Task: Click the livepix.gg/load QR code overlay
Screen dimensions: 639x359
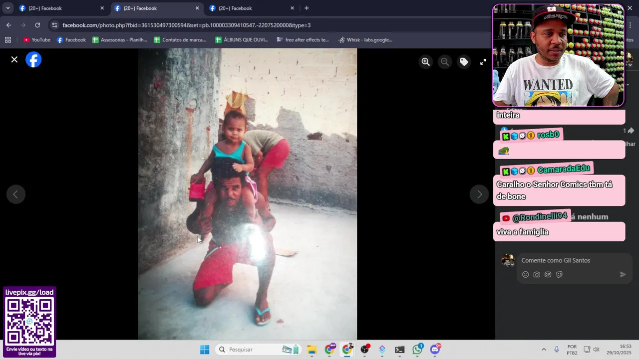Action: pyautogui.click(x=29, y=322)
